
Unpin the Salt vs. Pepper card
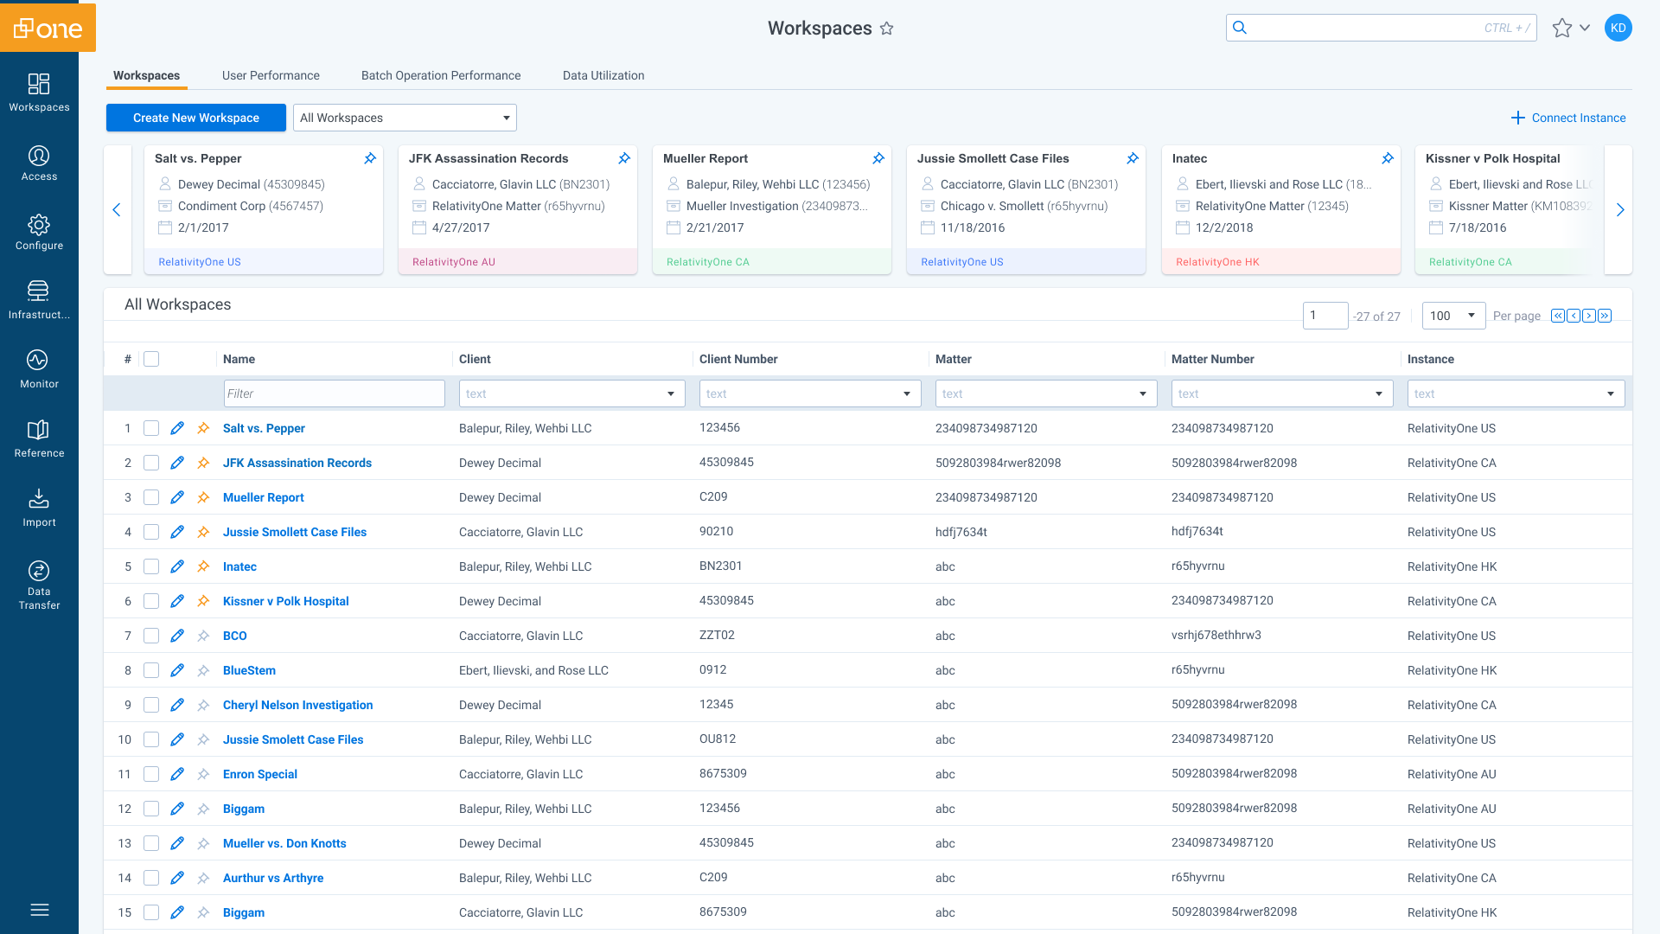370,158
